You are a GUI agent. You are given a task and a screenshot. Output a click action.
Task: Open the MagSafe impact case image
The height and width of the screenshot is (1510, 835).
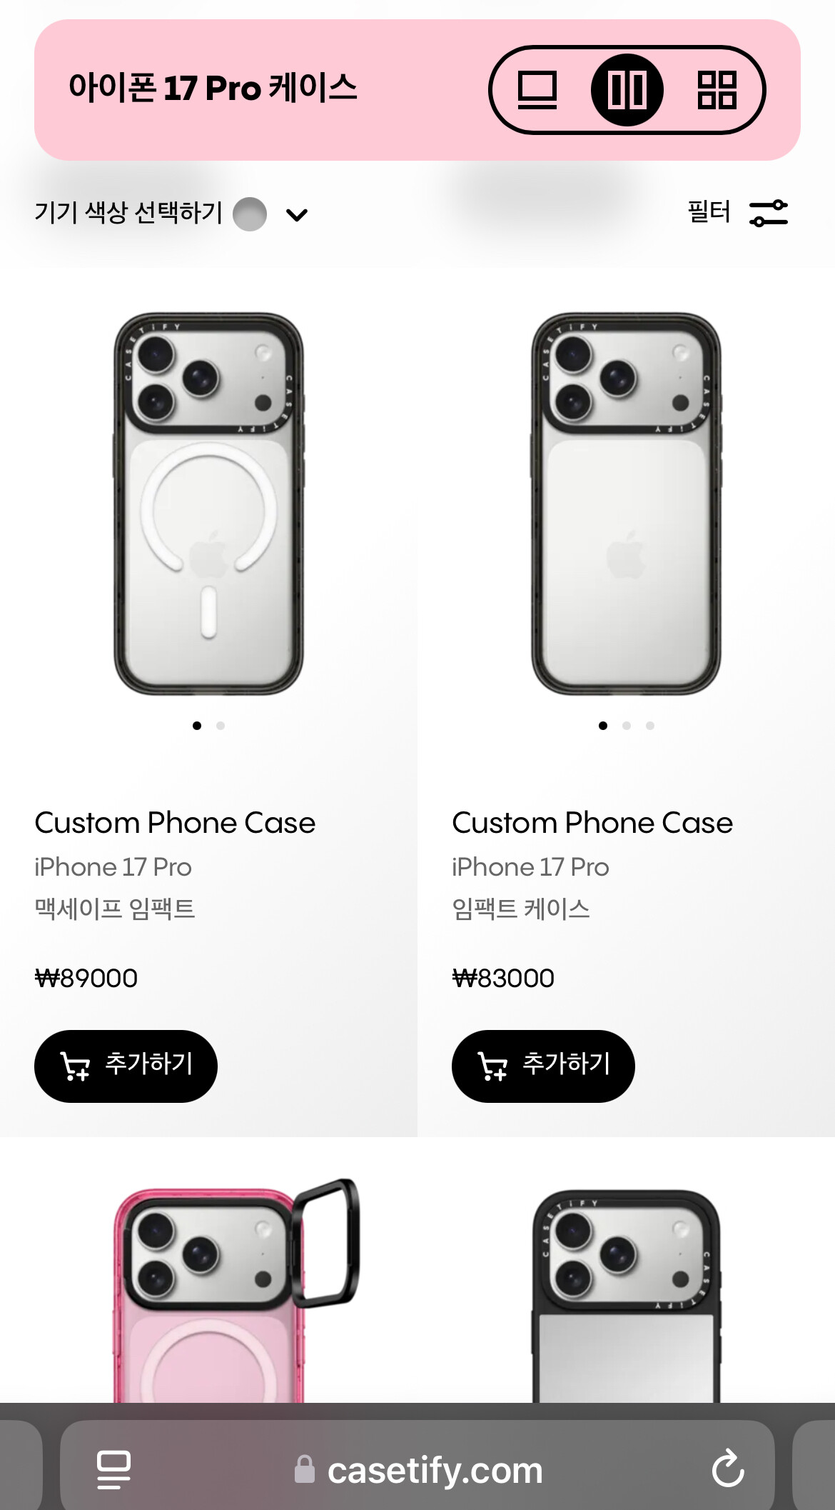[208, 504]
